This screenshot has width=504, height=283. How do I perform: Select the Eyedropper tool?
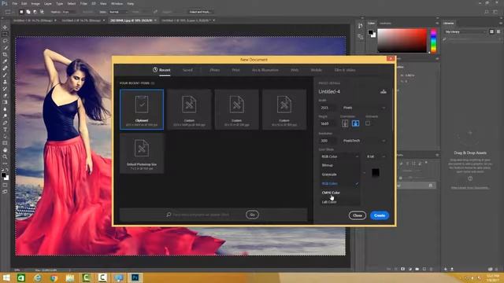click(5, 61)
